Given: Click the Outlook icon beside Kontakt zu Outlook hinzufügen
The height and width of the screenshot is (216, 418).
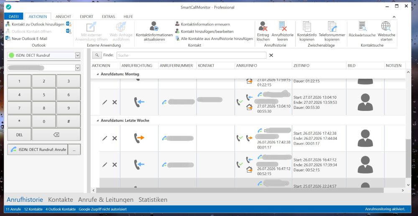Looking at the screenshot, I should click(69, 24).
